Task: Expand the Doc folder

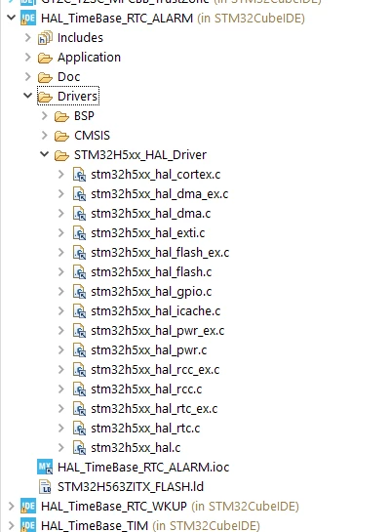Action: click(x=28, y=76)
